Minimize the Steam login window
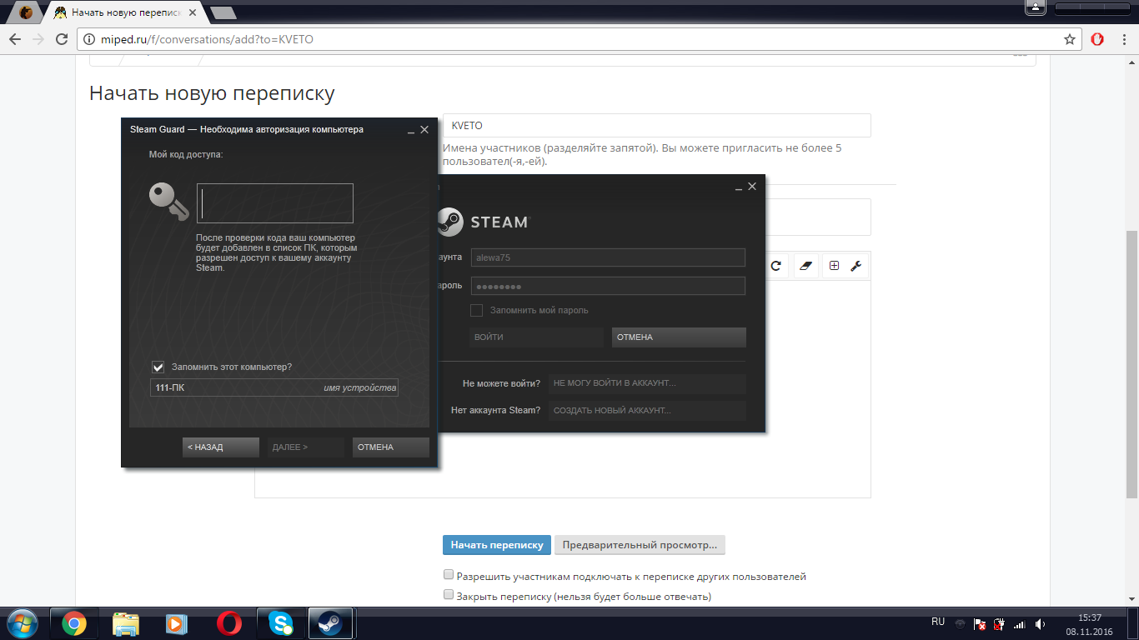The width and height of the screenshot is (1139, 640). pos(738,187)
